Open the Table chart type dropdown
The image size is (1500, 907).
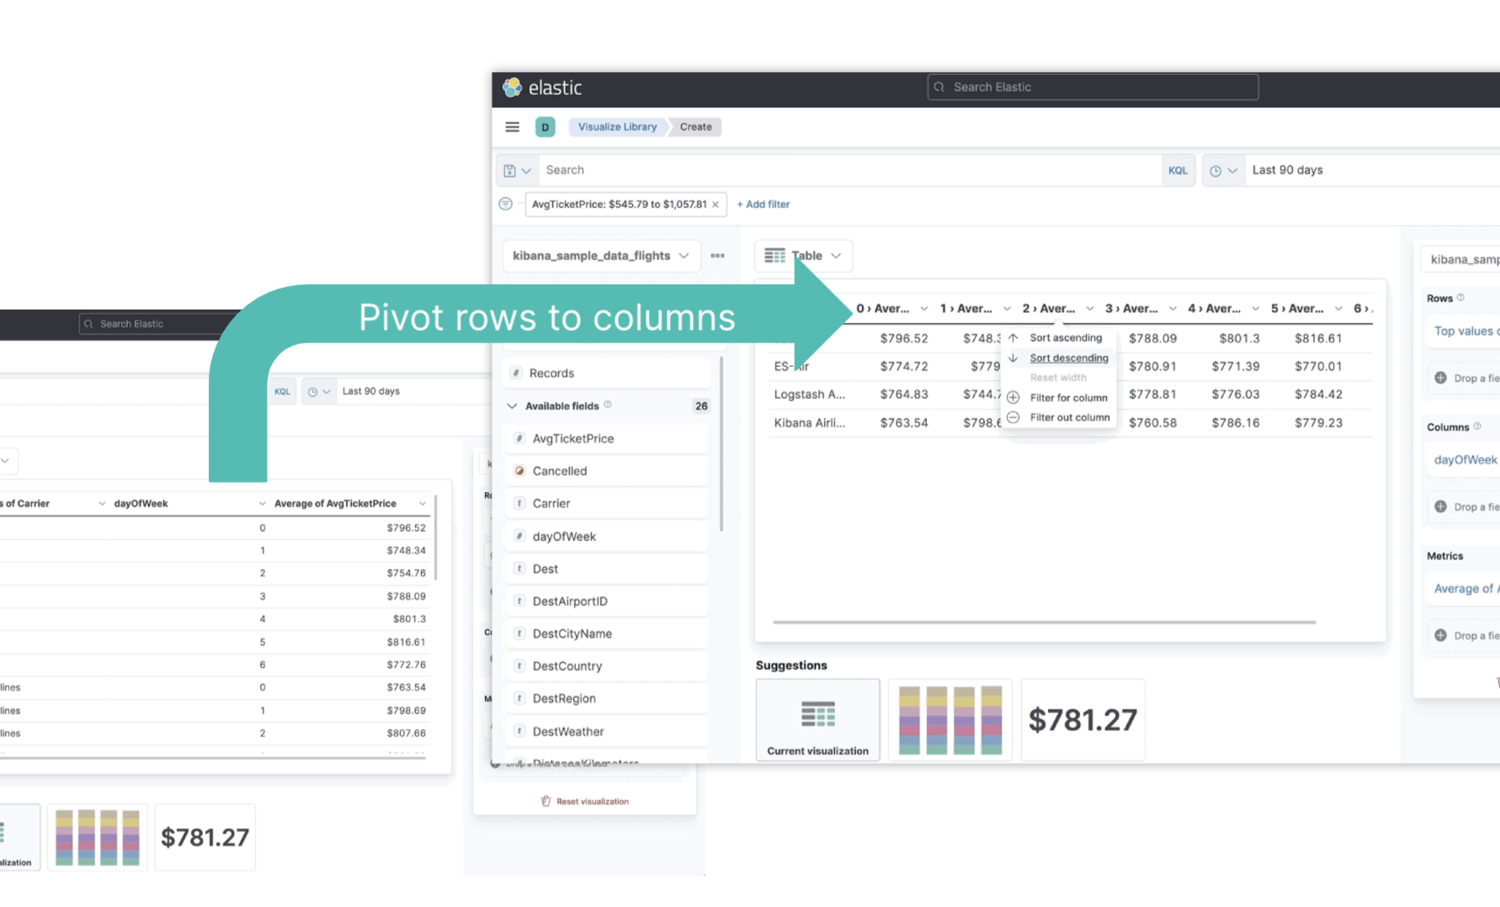803,256
